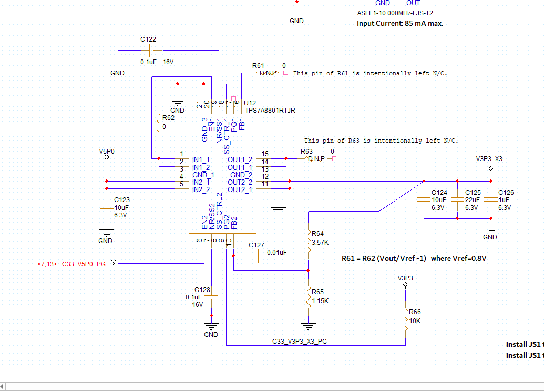The width and height of the screenshot is (544, 391).
Task: Select the GND symbol below C128
Action: pos(211,326)
